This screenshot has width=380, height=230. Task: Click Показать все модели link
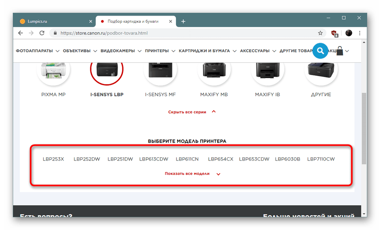tap(187, 174)
